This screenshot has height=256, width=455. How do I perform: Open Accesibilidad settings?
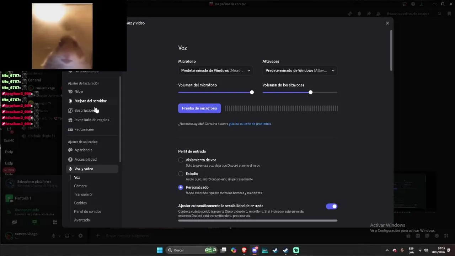(92, 159)
